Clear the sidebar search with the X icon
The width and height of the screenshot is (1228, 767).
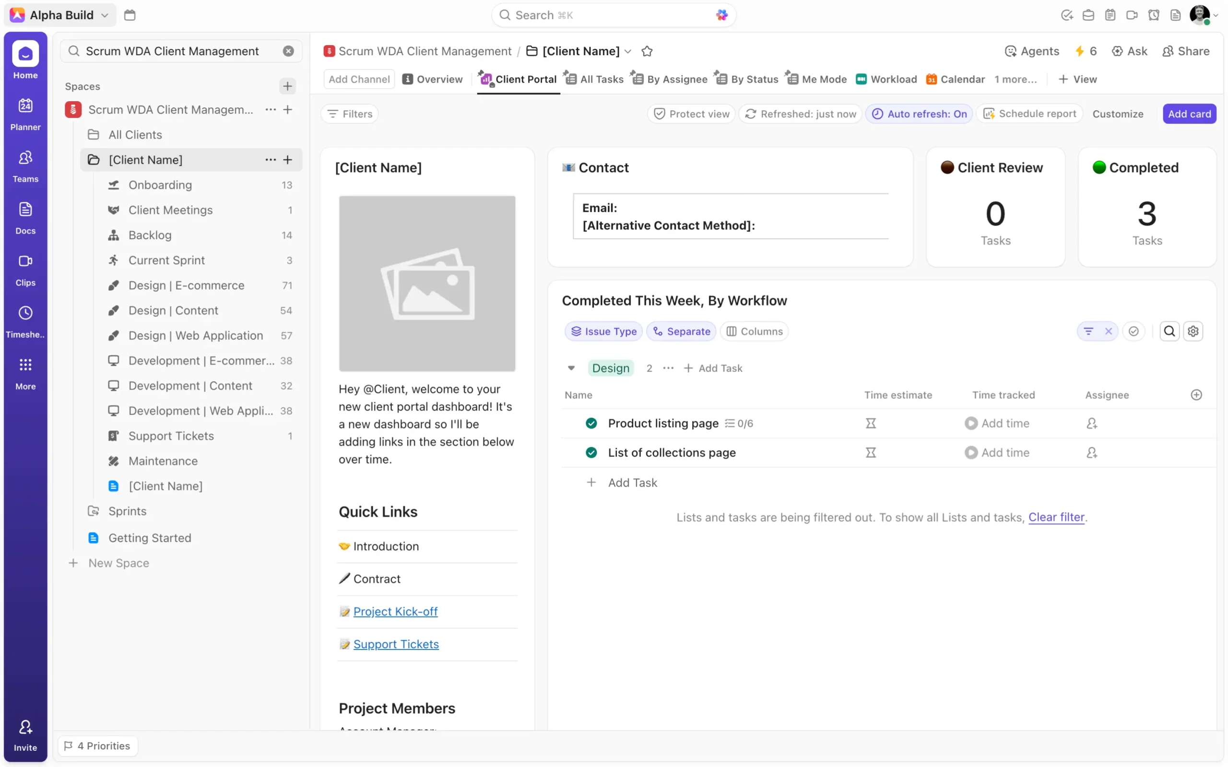[288, 51]
